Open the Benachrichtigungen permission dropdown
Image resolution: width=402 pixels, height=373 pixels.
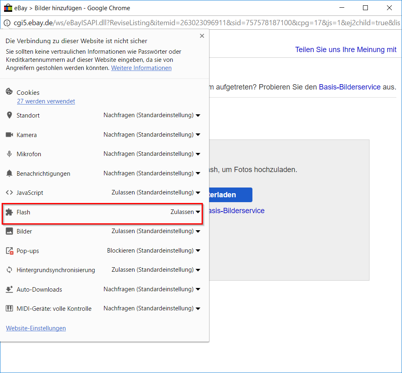click(x=152, y=173)
